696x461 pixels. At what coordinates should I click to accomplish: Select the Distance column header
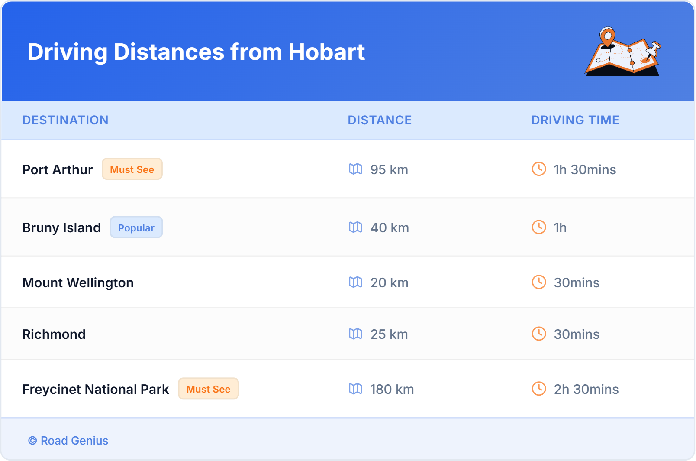pos(380,120)
